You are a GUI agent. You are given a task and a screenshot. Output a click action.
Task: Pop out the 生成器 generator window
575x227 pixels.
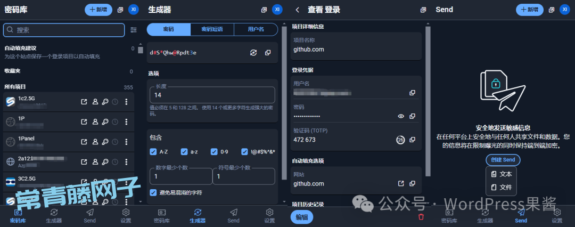(x=264, y=10)
